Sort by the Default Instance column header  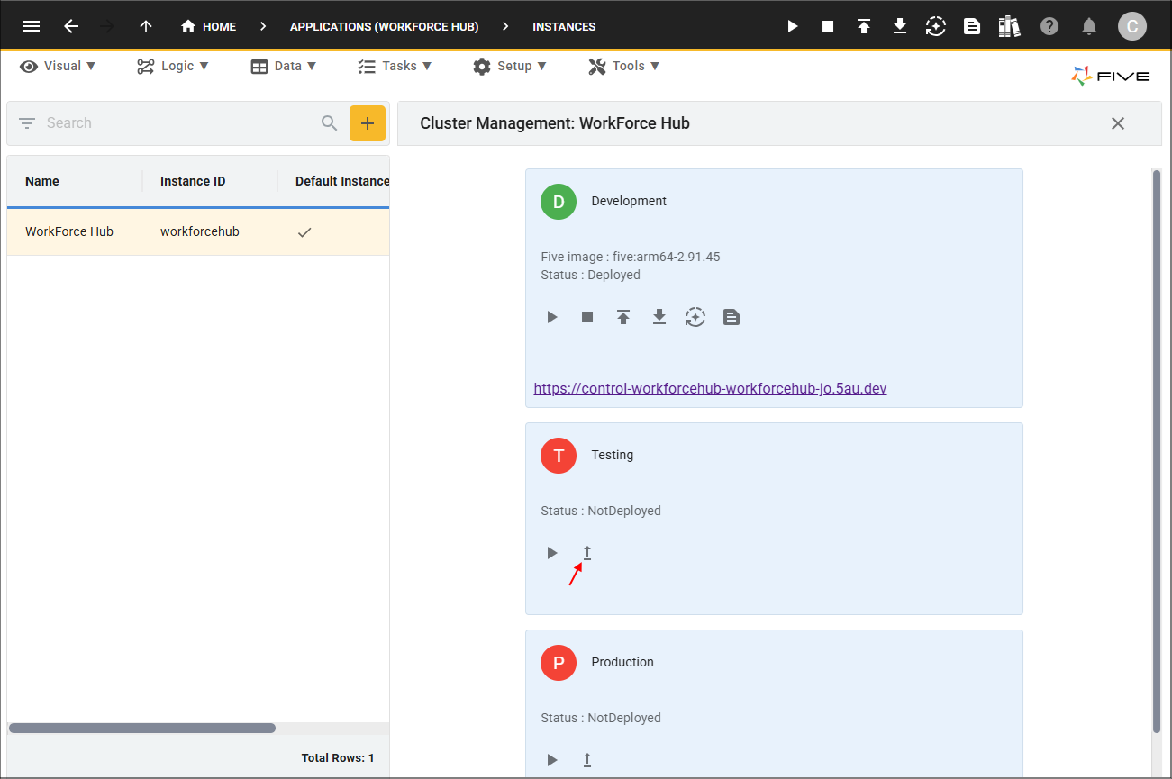[342, 181]
